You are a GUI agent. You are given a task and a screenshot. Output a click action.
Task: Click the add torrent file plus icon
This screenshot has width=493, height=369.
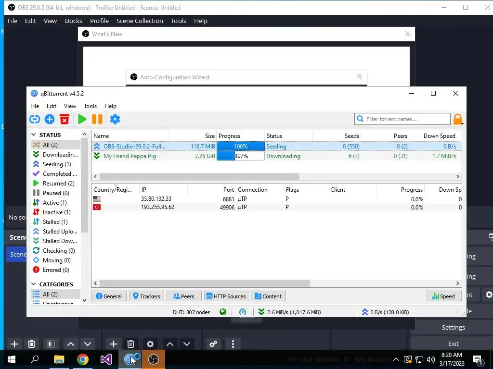(50, 119)
